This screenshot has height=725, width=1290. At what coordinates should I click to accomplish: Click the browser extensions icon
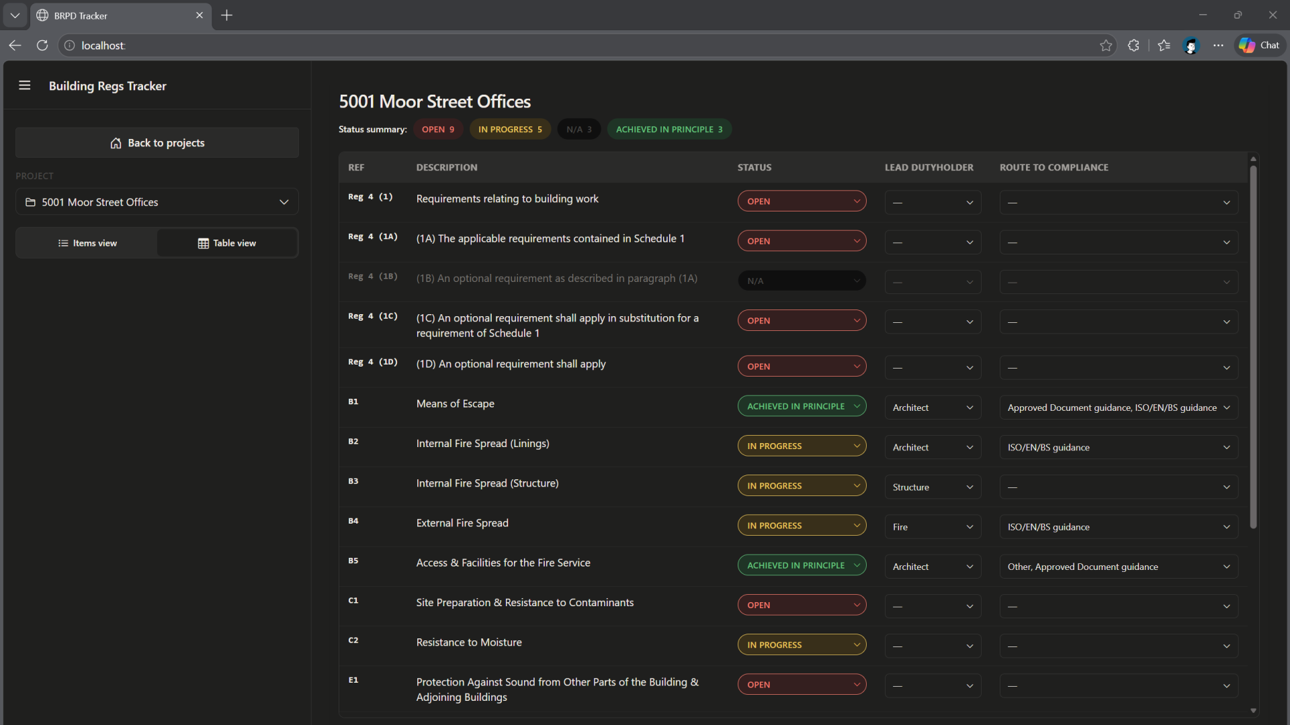click(x=1134, y=45)
